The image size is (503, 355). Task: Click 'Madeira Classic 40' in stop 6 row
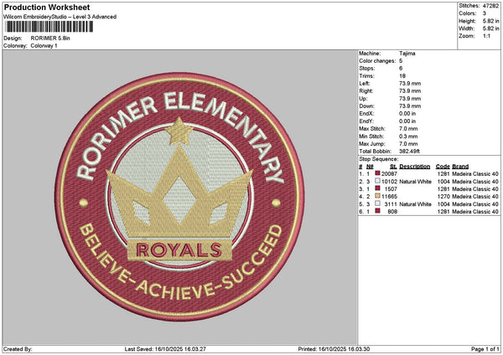click(475, 212)
